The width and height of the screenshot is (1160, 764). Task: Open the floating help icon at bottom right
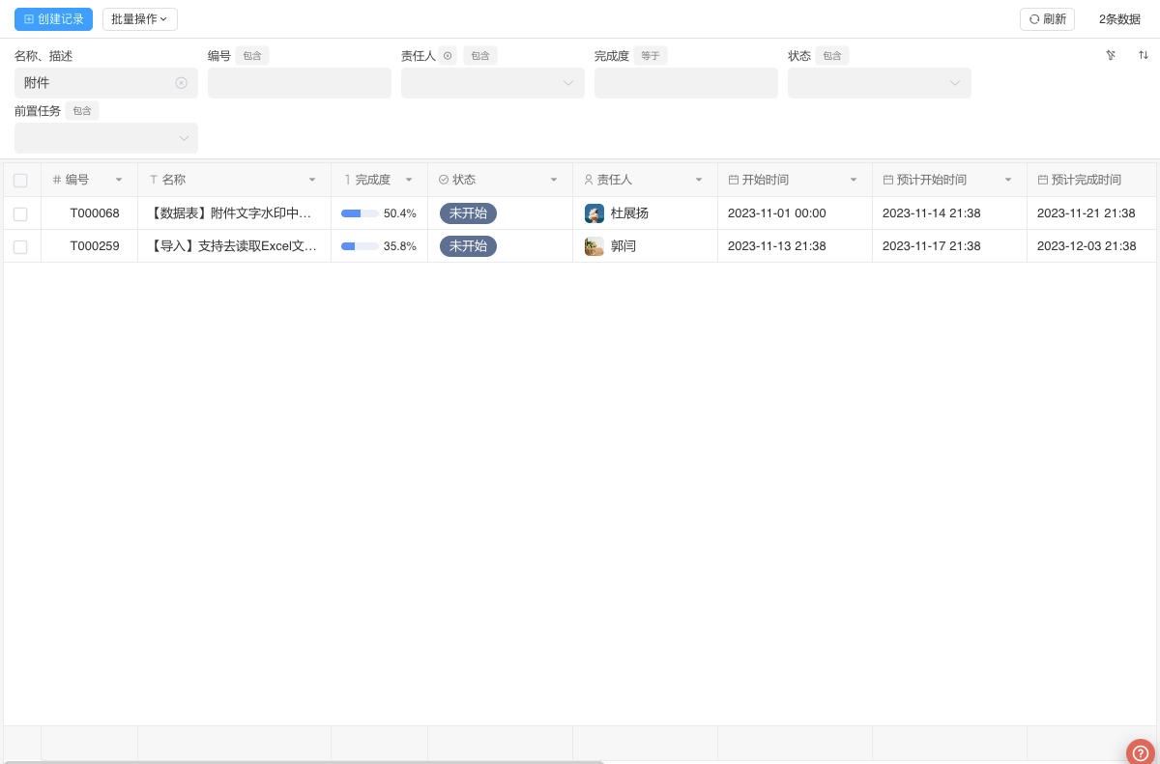[1141, 752]
